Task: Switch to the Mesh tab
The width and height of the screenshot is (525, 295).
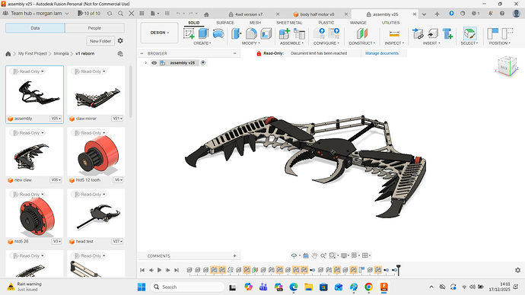Action: (255, 23)
